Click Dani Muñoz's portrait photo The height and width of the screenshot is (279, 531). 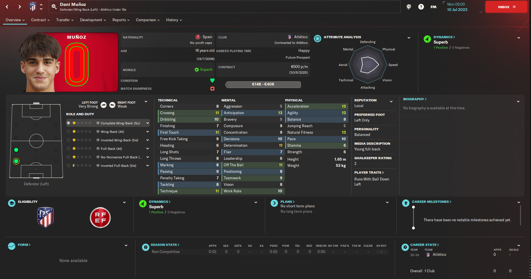point(41,62)
